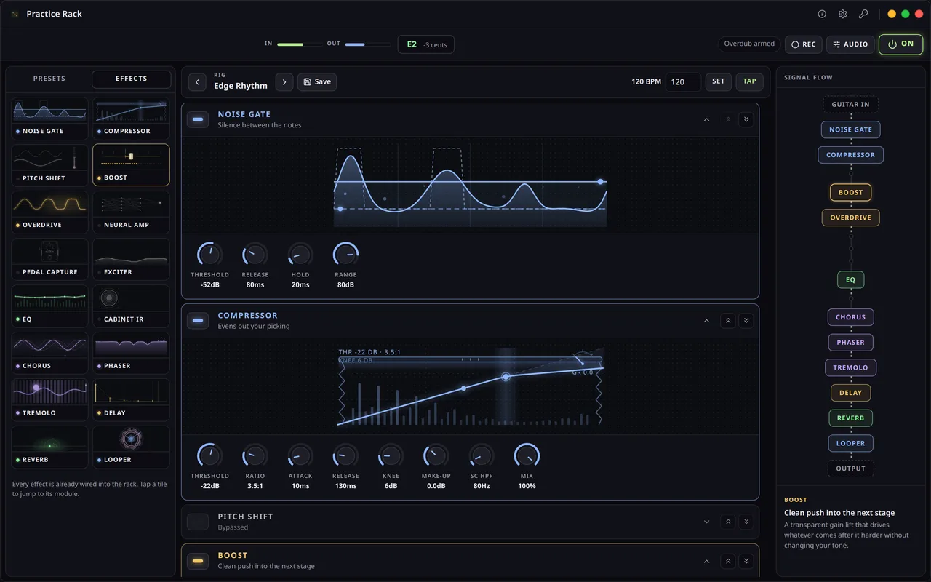Move the Compressor module down
Viewport: 931px width, 582px height.
(746, 321)
